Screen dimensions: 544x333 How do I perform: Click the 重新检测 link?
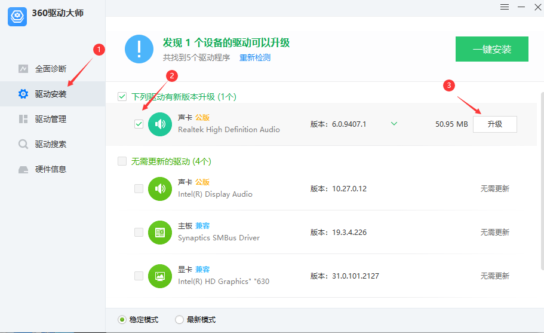(x=255, y=57)
